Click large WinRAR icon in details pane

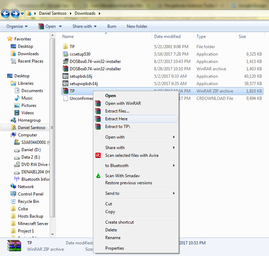pos(14,246)
